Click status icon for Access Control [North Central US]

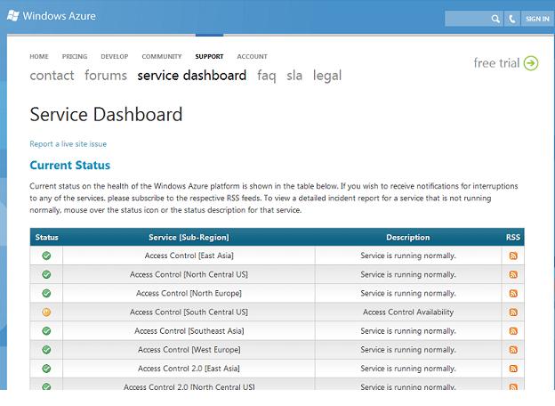[46, 274]
